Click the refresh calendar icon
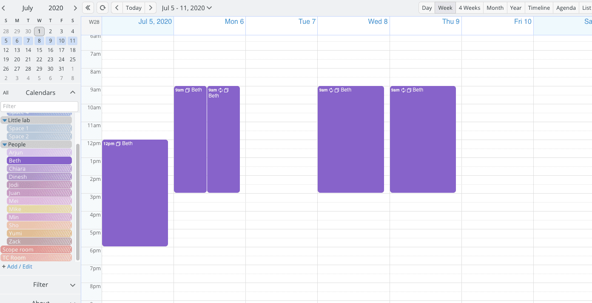Screen dimensions: 592x303 coord(102,8)
